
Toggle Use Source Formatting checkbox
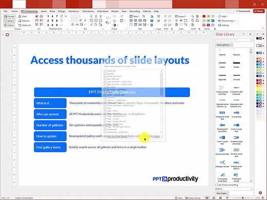(216, 185)
